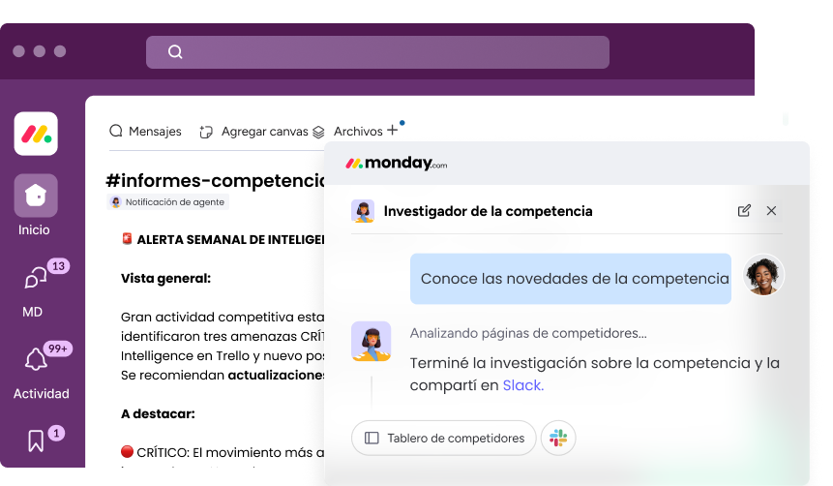
Task: Click Analizando páginas de competidores status
Action: 528,333
